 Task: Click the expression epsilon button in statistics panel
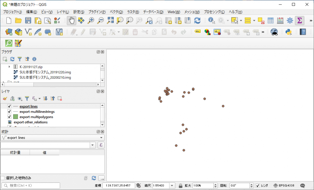click(x=101, y=145)
